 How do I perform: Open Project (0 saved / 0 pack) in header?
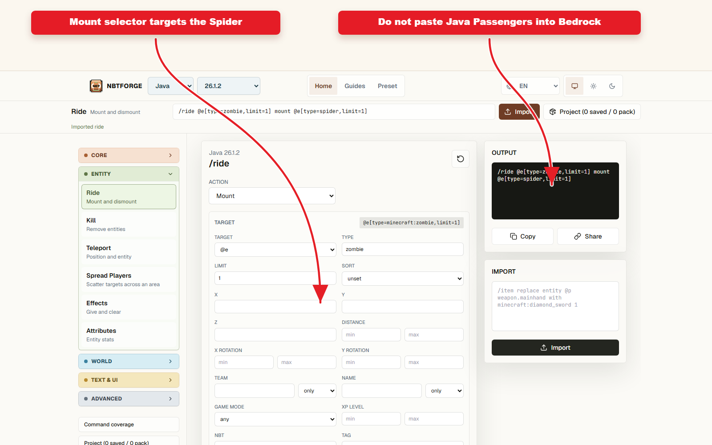click(x=592, y=112)
